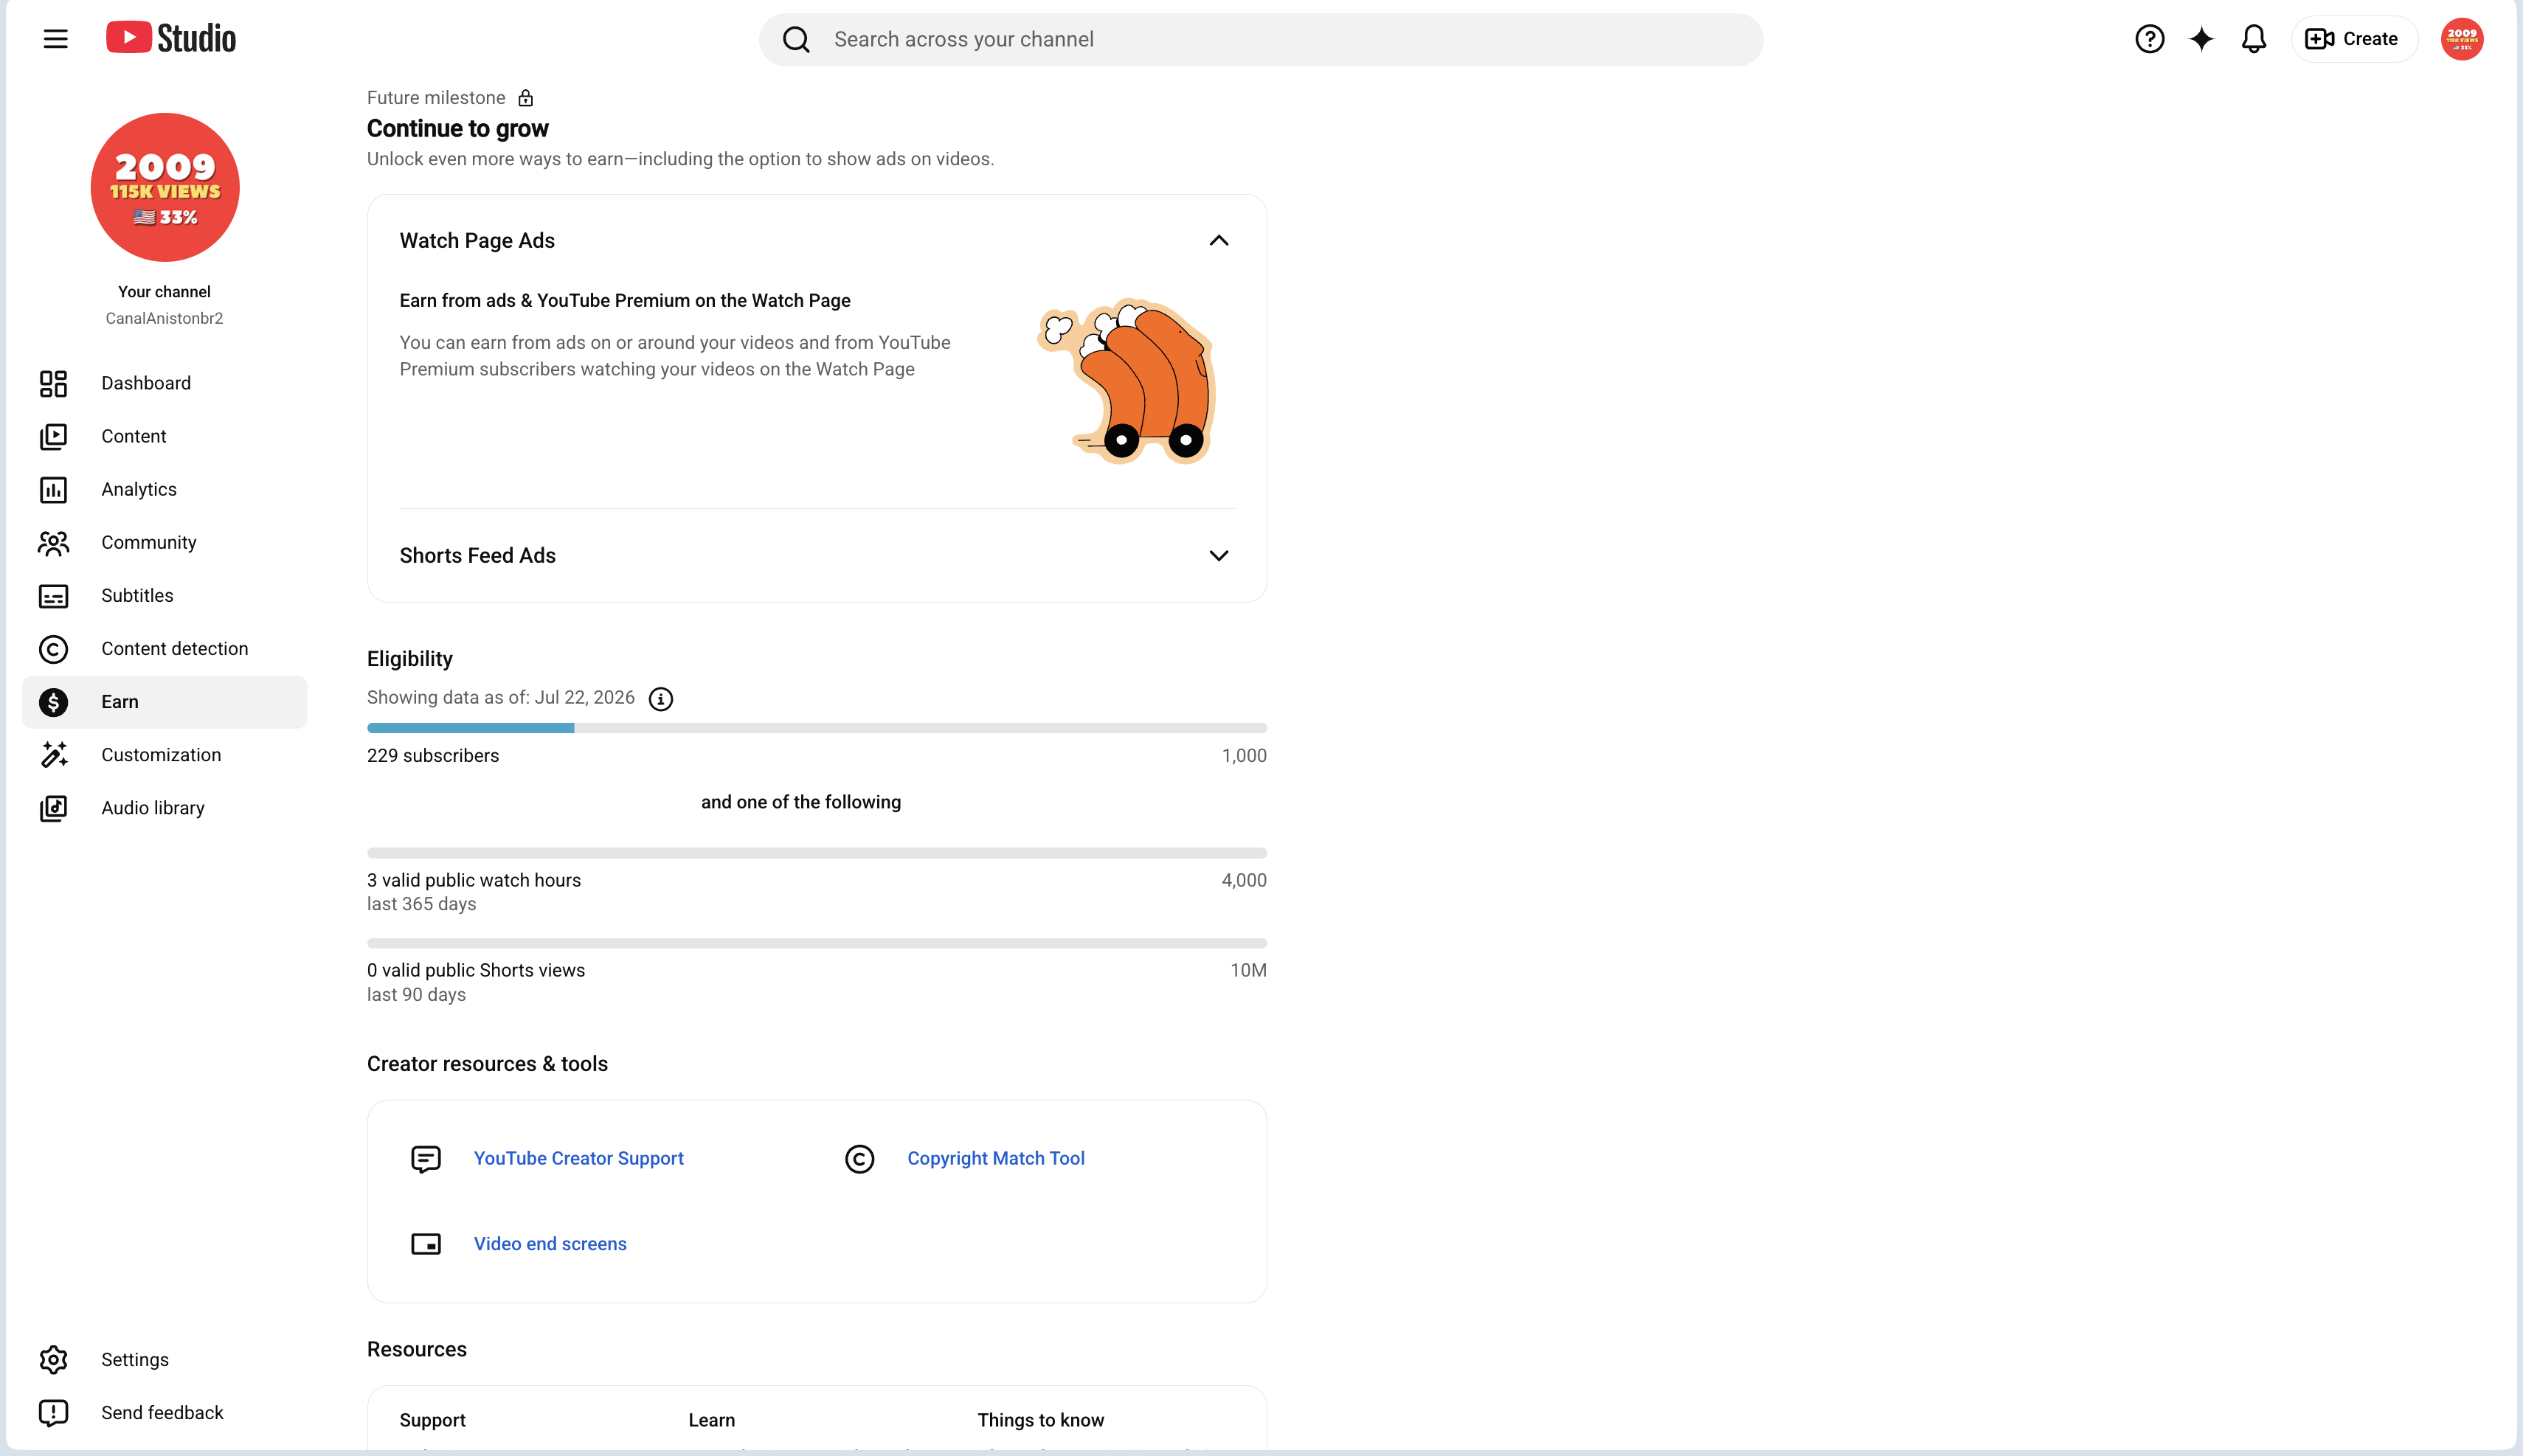Collapse the Watch Page Ads chevron
The height and width of the screenshot is (1456, 2523).
tap(1218, 240)
